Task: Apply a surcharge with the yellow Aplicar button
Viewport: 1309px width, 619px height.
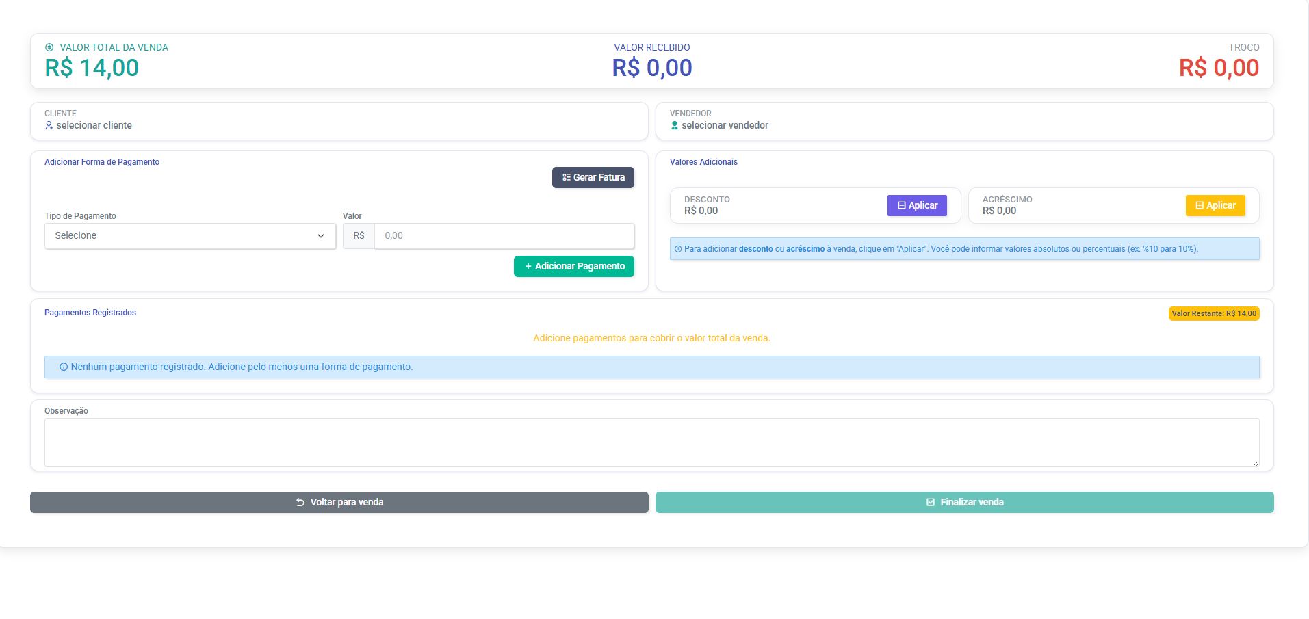Action: [1215, 206]
